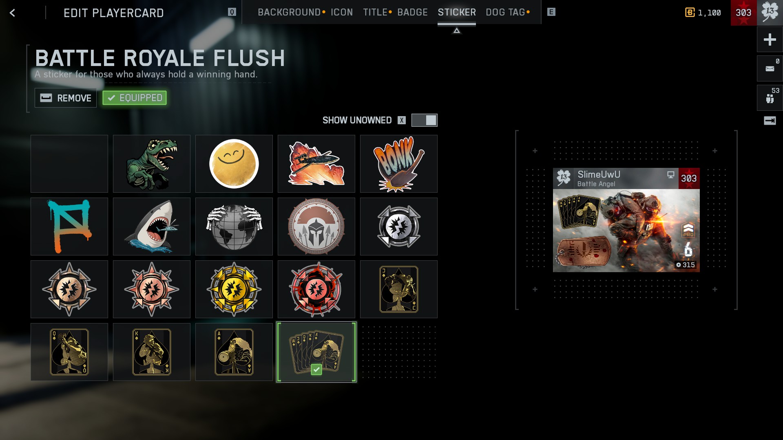Choose the golden smiley face sticker

pos(234,164)
